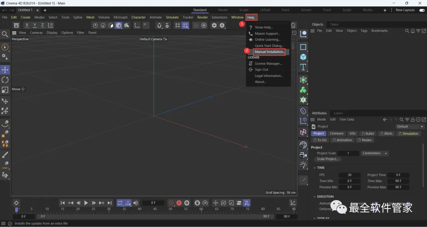The width and height of the screenshot is (427, 227).
Task: Toggle timeline loop playback mode
Action: [x=120, y=203]
